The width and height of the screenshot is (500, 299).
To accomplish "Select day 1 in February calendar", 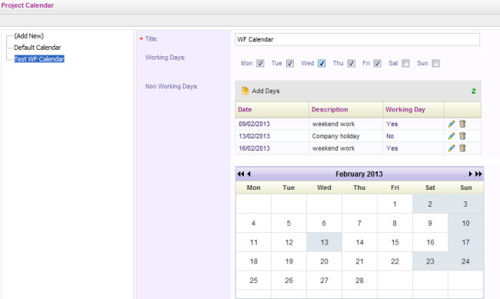I will point(395,204).
